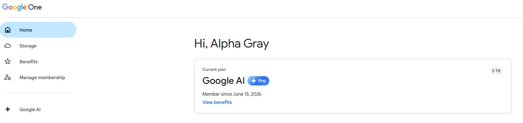Screen dimensions: 523x123
Task: Click the 5 TB storage chip
Action: pyautogui.click(x=496, y=71)
